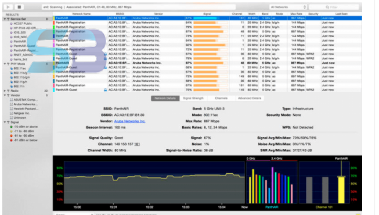Image resolution: width=379 pixels, height=215 pixels.
Task: Click the icon beside 802.11n PHY mode
Action: pyautogui.click(x=11, y=86)
